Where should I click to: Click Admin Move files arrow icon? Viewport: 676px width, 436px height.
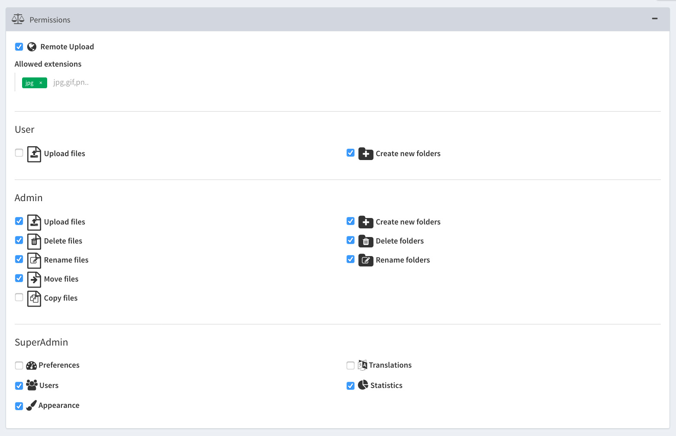(x=34, y=279)
